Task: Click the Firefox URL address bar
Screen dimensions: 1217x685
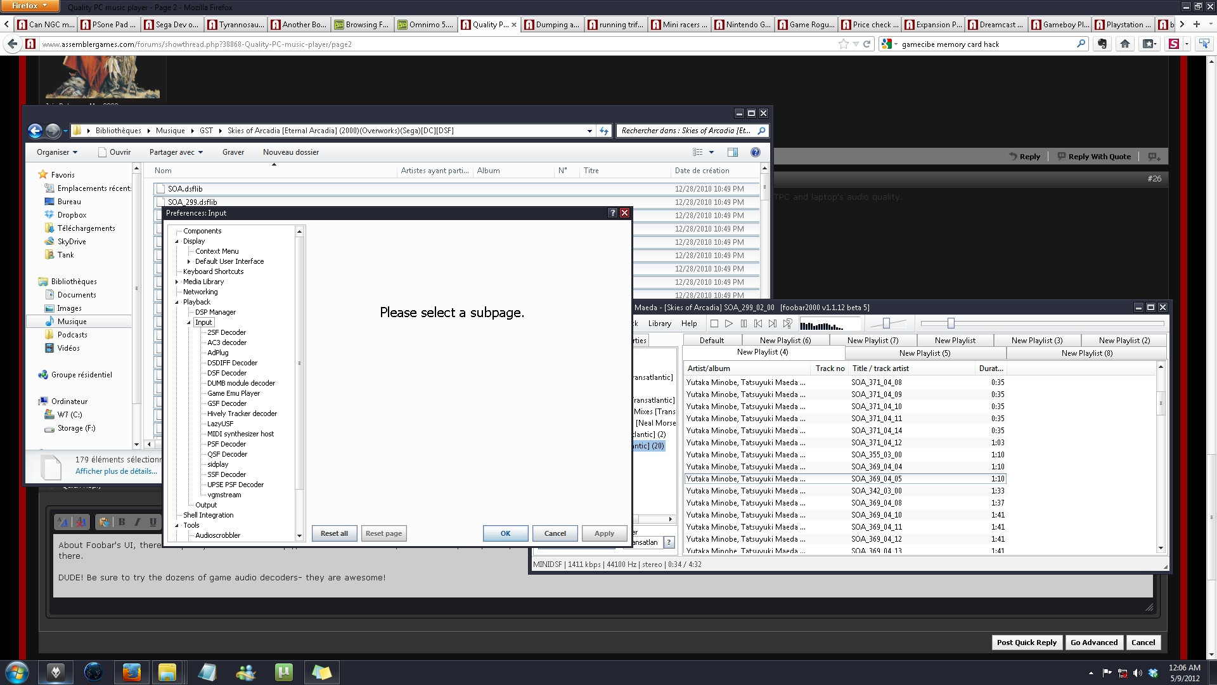Action: [437, 44]
